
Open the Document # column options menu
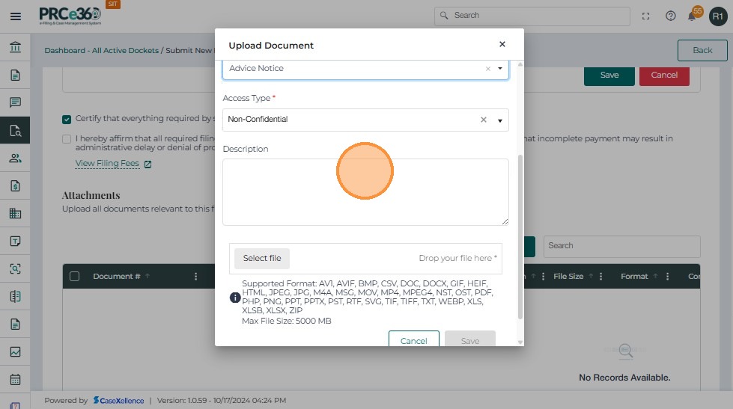[x=196, y=277]
